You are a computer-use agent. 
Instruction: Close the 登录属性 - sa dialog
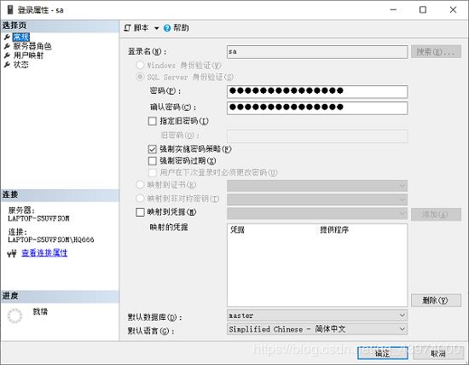pos(453,9)
